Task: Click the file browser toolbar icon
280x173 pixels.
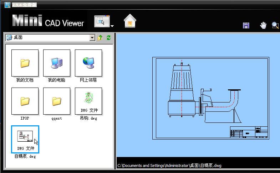Action: point(102,21)
